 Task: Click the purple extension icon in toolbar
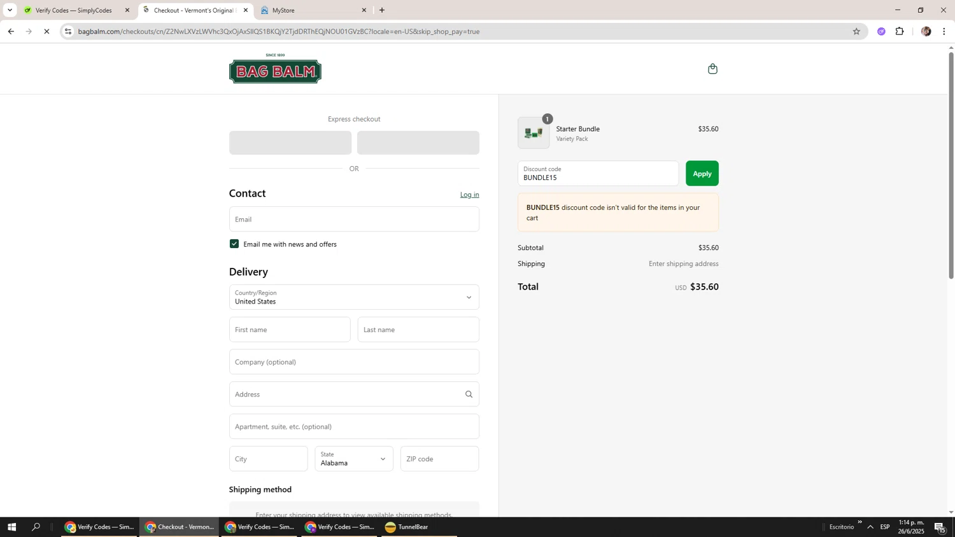coord(881,31)
